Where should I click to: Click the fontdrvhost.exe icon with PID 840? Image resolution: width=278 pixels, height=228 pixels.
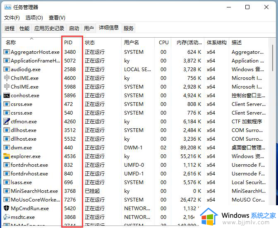7,173
